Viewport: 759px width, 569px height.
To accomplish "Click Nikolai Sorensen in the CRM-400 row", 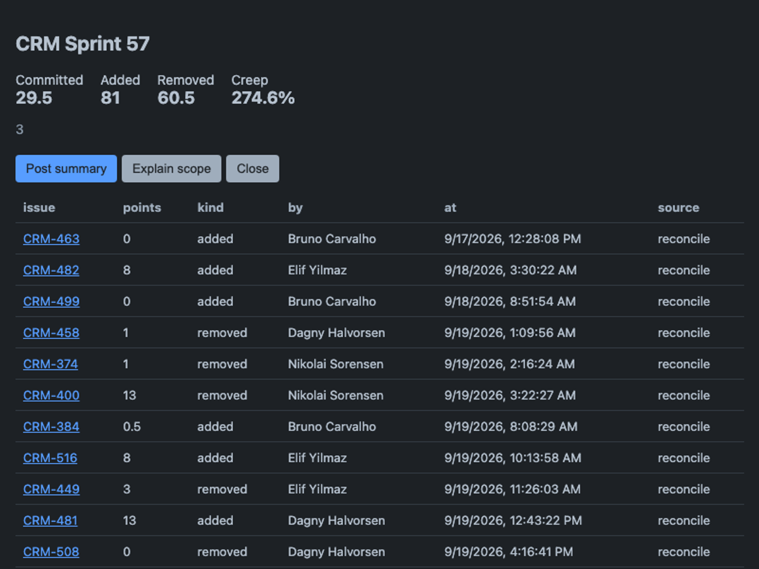I will point(336,395).
